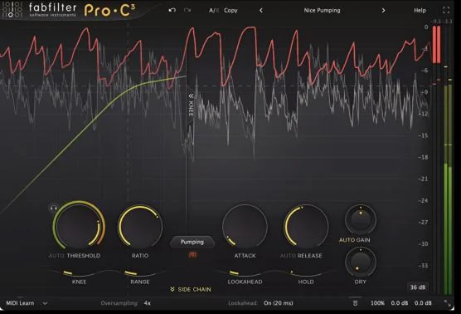Viewport: 461px width, 314px height.
Task: Toggle the A/B comparison switch
Action: 214,10
